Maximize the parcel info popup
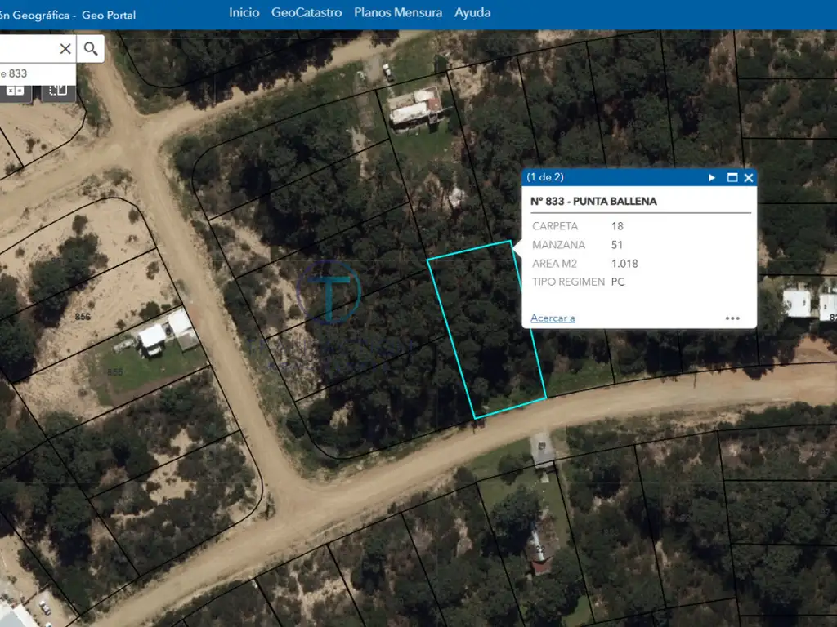Image resolution: width=837 pixels, height=627 pixels. click(732, 177)
